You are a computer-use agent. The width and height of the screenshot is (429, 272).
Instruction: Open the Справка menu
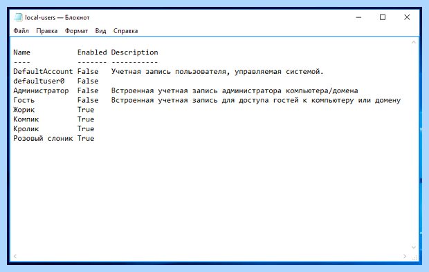125,31
